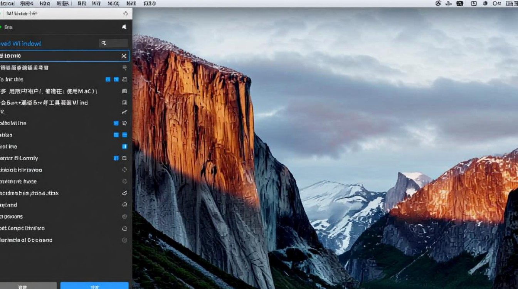The height and width of the screenshot is (289, 518).
Task: Click the small search box beside the blue heading
Action: coord(113,43)
